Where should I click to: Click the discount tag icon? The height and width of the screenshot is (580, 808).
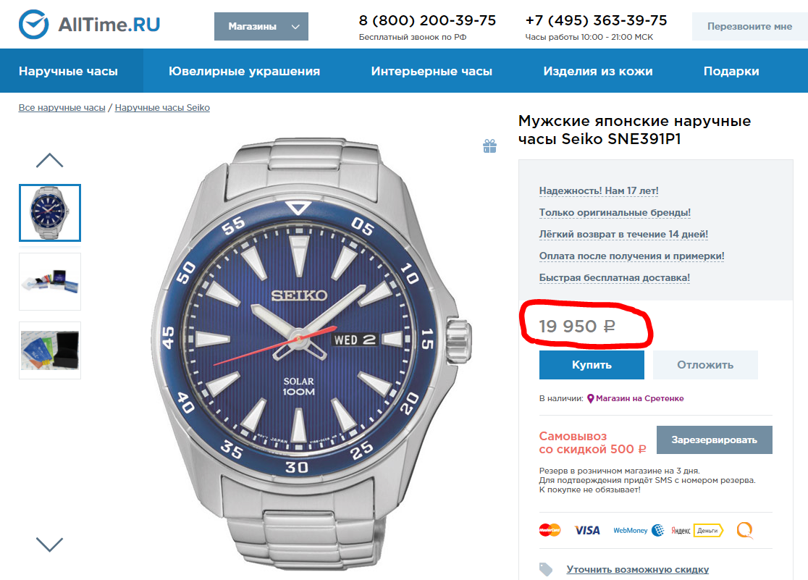click(546, 569)
